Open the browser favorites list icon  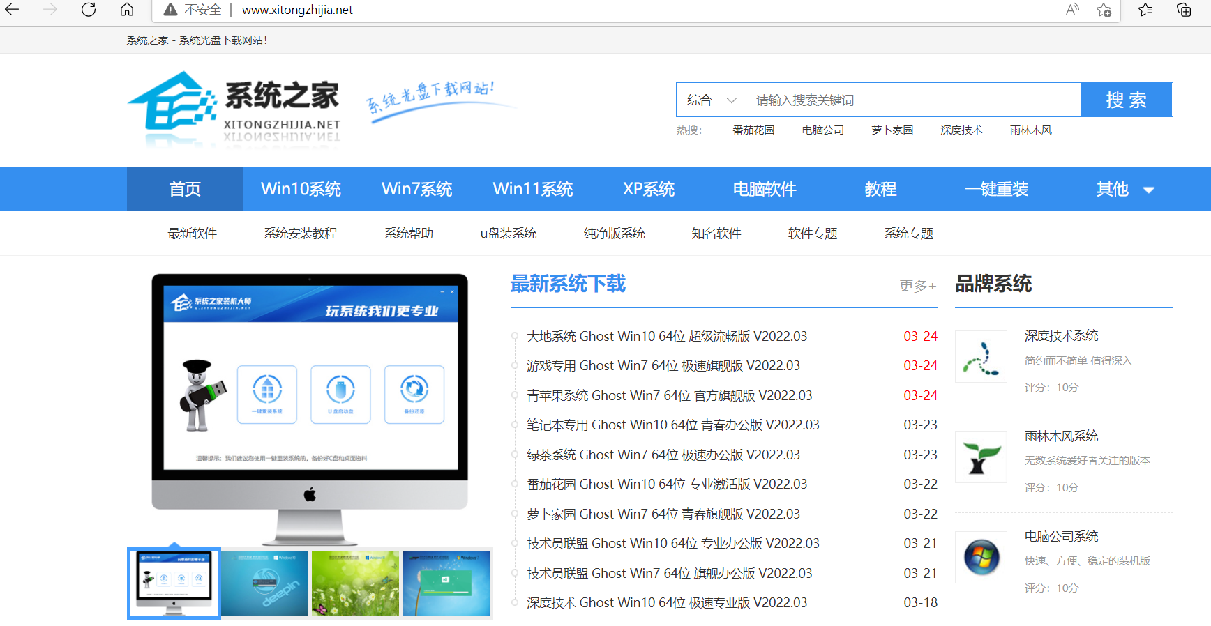[1145, 10]
